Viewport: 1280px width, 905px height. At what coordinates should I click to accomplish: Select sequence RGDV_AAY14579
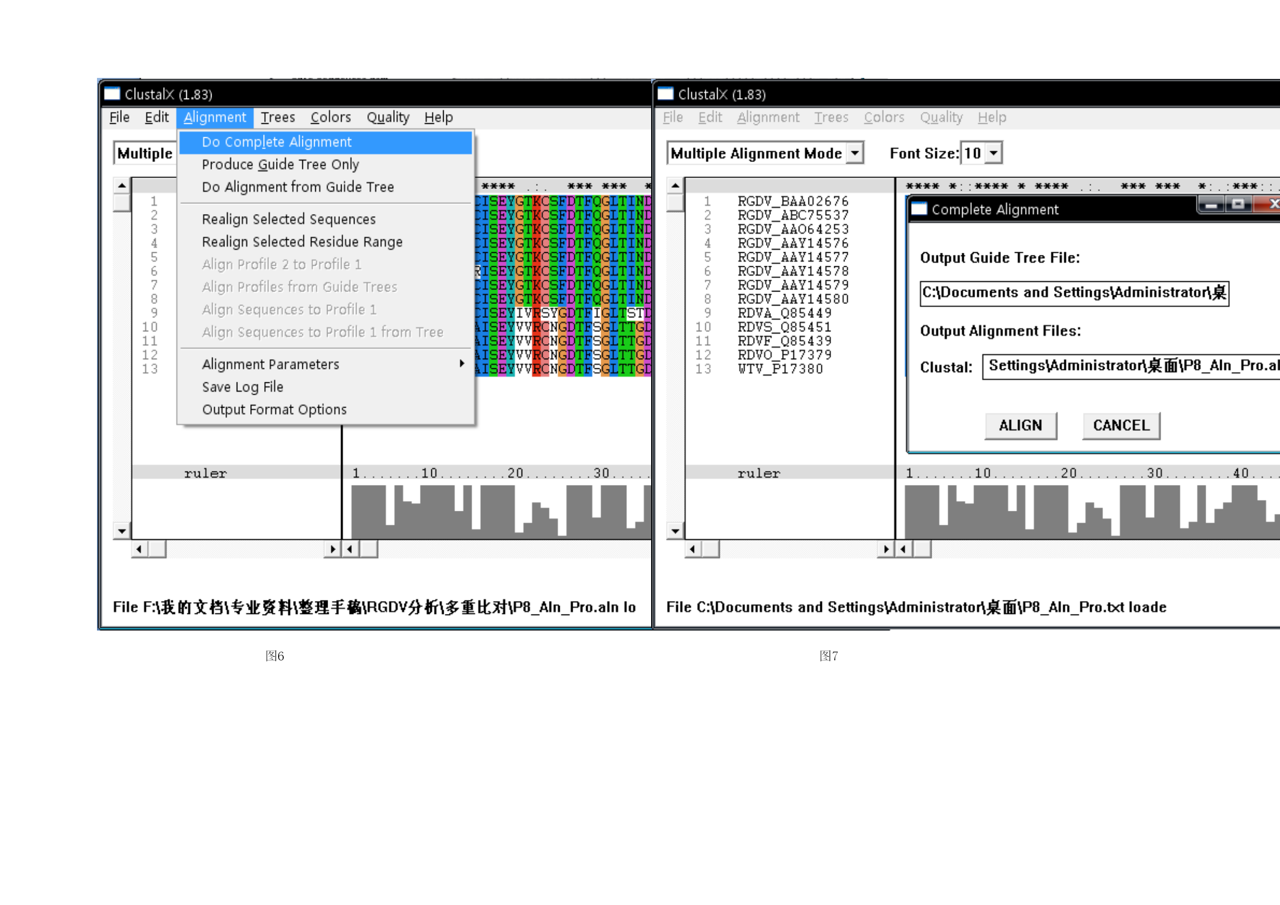[793, 285]
